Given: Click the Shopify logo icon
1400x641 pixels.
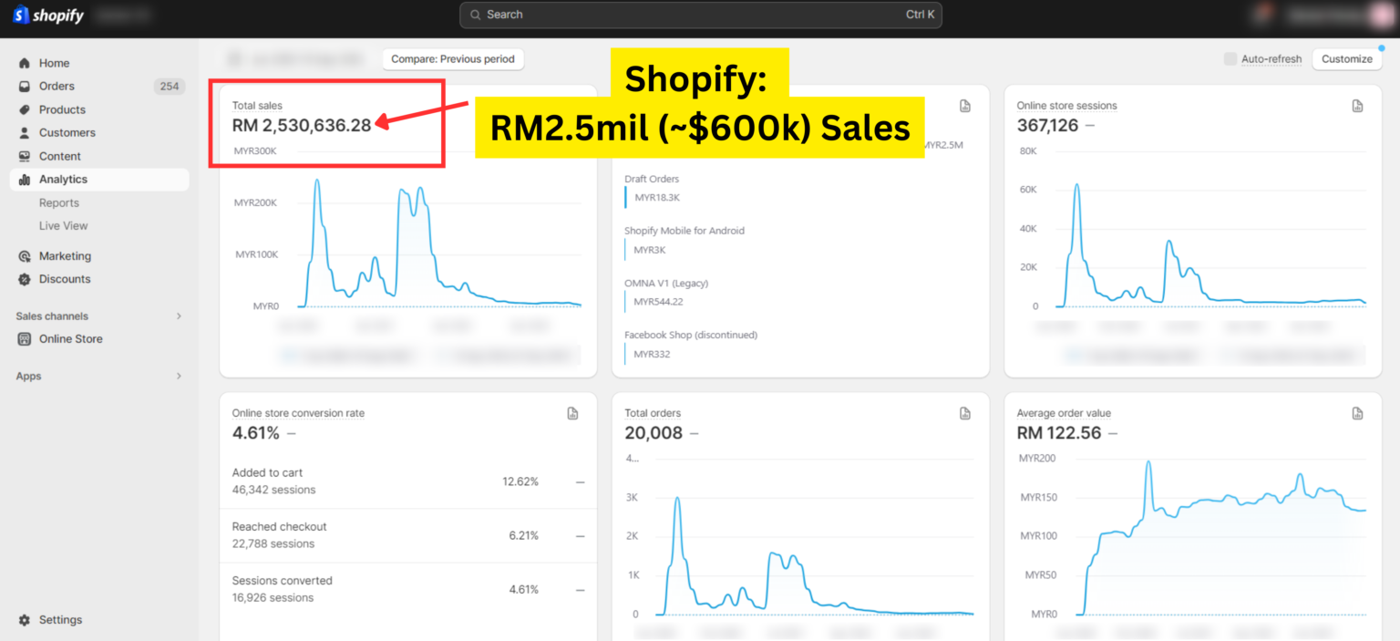Looking at the screenshot, I should point(21,16).
